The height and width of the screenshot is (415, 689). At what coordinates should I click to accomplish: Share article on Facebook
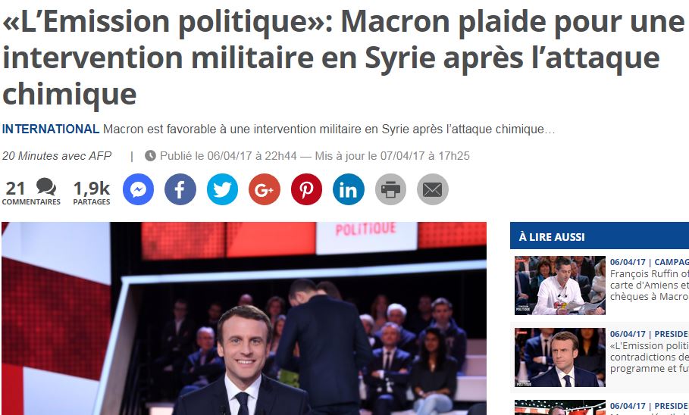180,189
